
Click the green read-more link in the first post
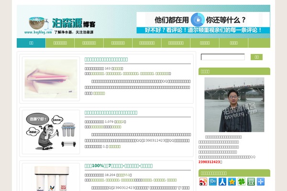[99, 94]
